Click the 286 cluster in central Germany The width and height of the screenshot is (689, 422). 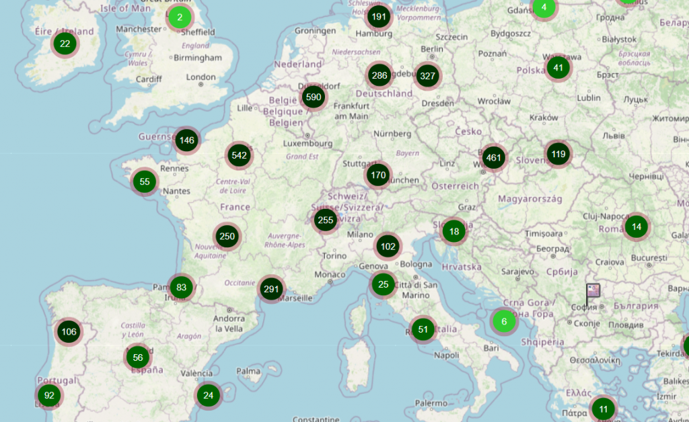[x=379, y=75]
